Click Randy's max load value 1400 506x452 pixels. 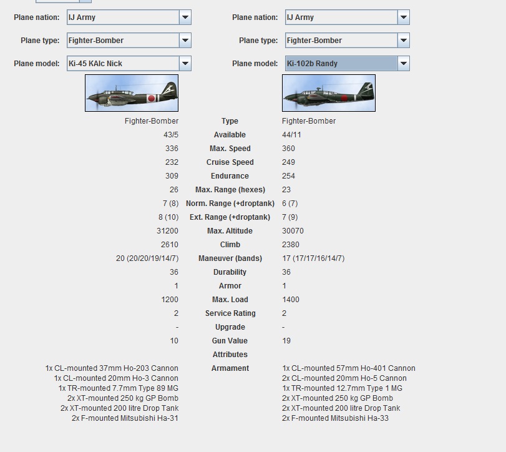click(x=291, y=300)
